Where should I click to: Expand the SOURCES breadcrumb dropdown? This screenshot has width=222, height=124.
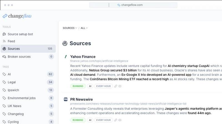(70, 28)
